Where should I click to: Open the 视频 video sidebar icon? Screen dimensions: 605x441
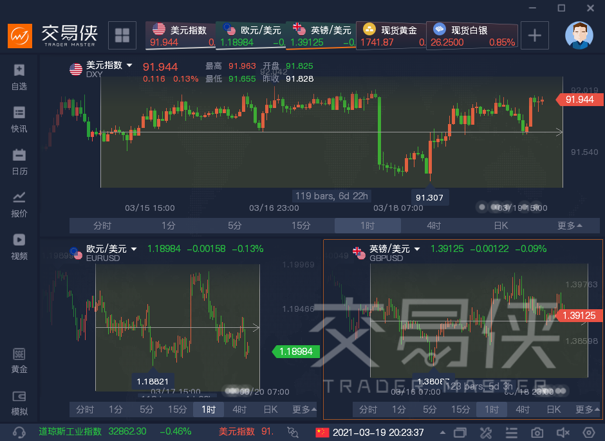click(x=19, y=247)
